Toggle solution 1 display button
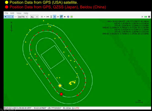The image size is (152, 111). 9,17
